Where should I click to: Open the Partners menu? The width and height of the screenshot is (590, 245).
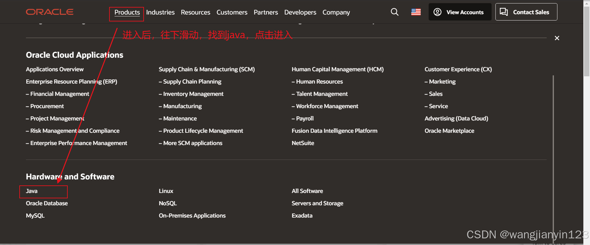[266, 12]
